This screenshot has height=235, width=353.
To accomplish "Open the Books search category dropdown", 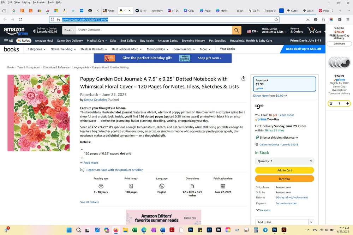I will 69,30.
